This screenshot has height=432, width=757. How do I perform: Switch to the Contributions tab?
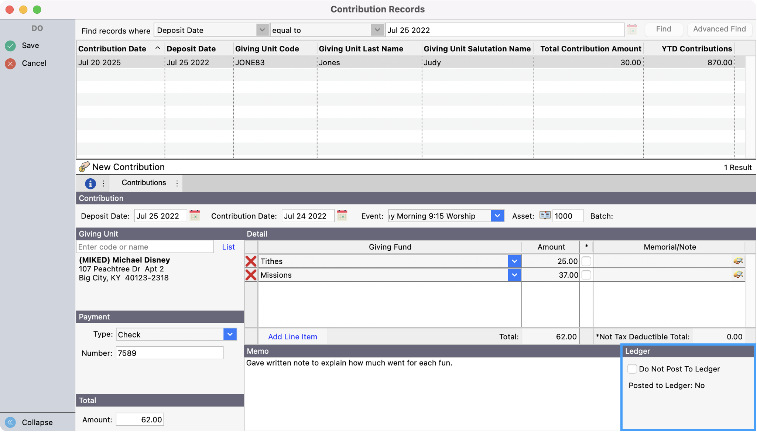tap(143, 183)
